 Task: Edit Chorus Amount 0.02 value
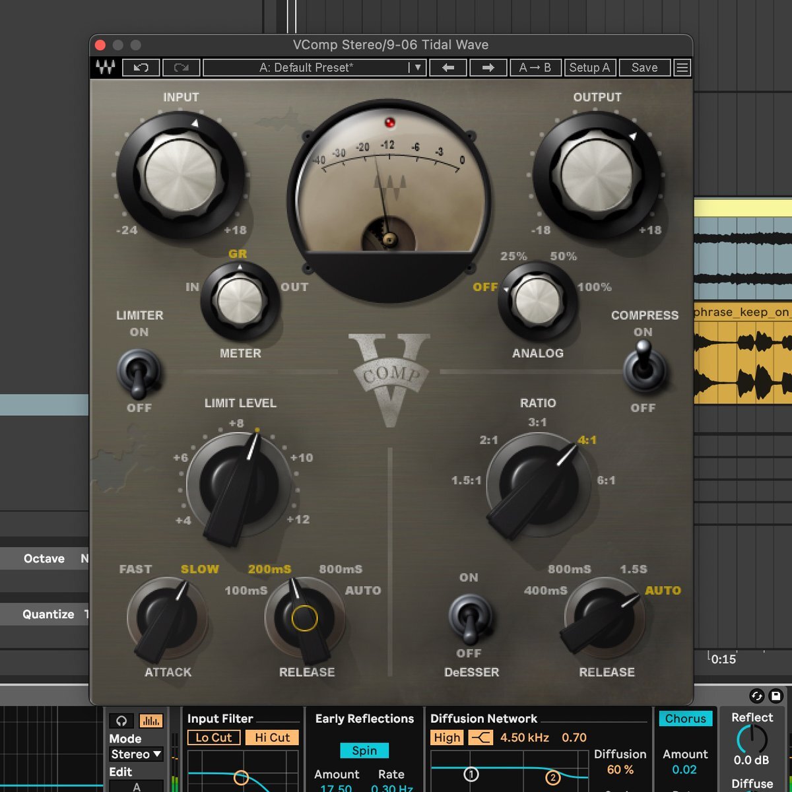click(x=684, y=770)
